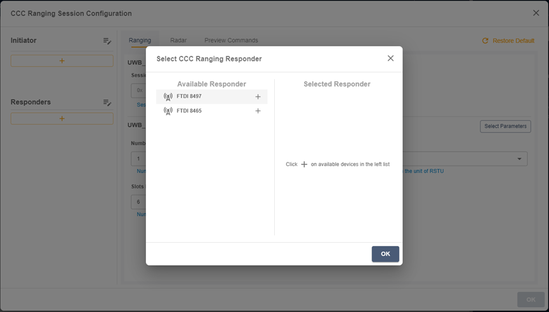The width and height of the screenshot is (549, 312).
Task: Go to the Preview Commands tab
Action: pos(231,41)
